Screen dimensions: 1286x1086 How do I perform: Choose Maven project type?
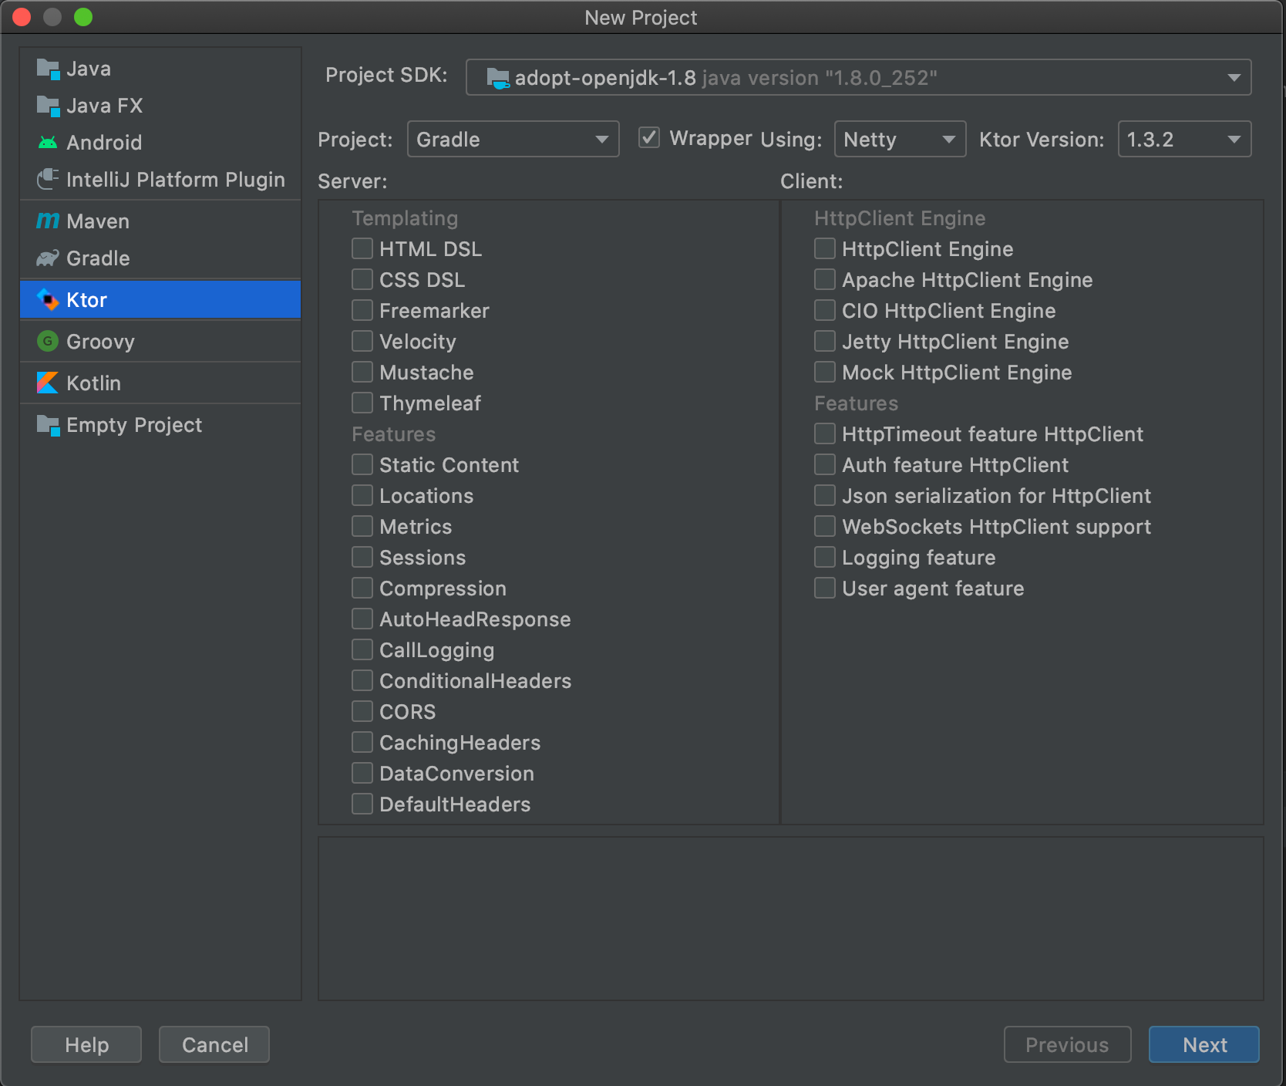(160, 221)
